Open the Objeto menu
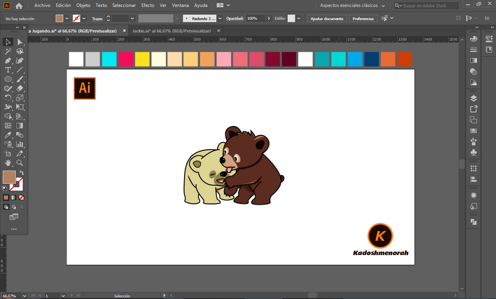The image size is (496, 299). click(83, 5)
